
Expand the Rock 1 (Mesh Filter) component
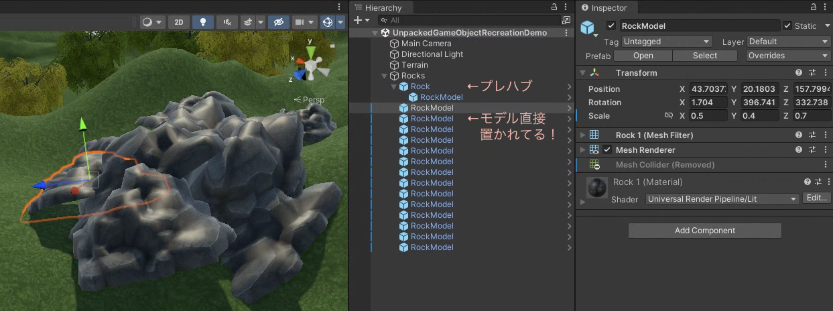582,135
